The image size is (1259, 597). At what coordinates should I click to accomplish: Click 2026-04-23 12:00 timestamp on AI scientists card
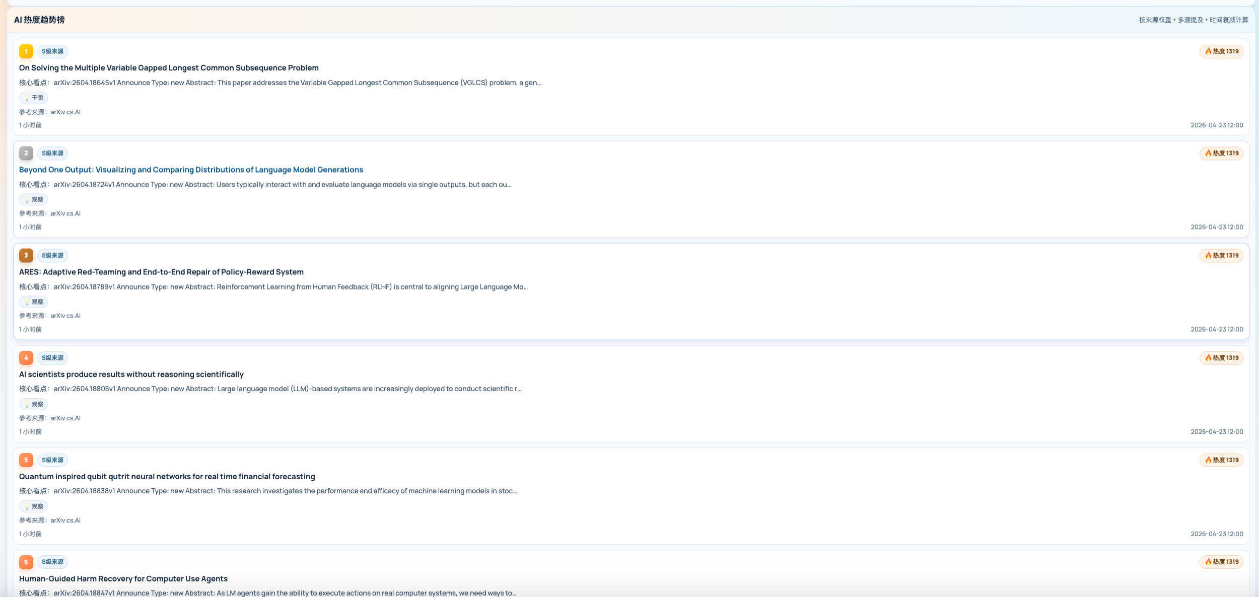point(1217,432)
